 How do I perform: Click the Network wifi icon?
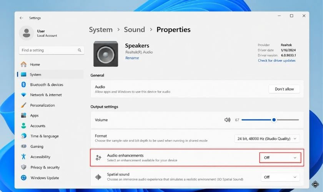click(24, 95)
